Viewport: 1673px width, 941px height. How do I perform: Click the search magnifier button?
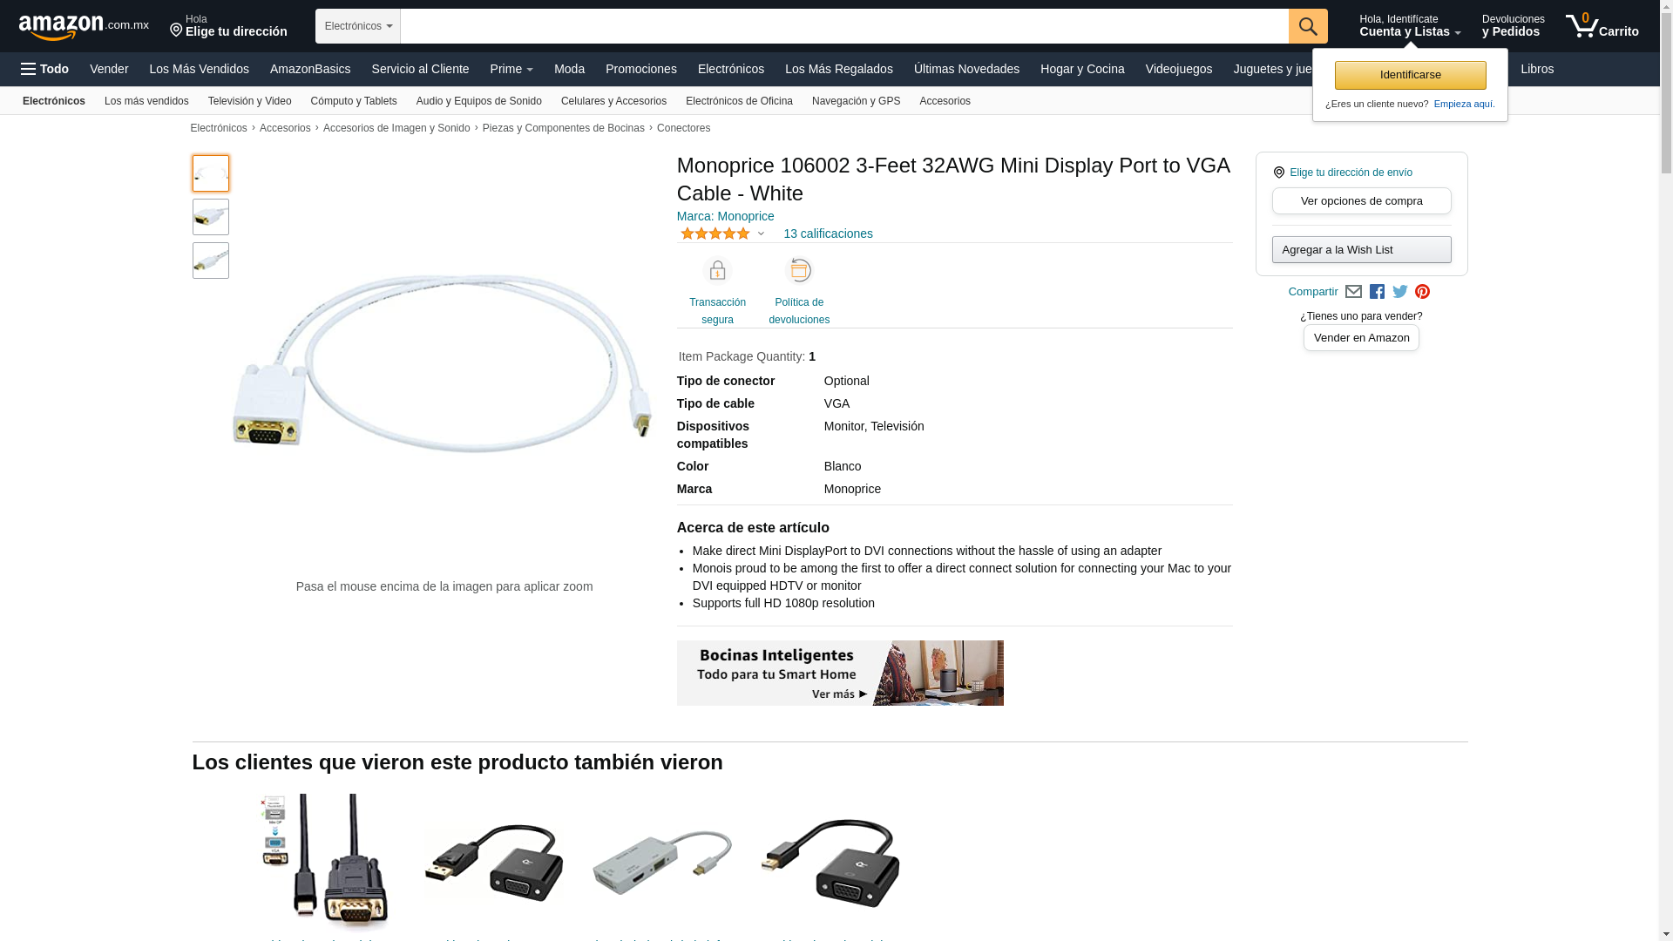(1308, 26)
